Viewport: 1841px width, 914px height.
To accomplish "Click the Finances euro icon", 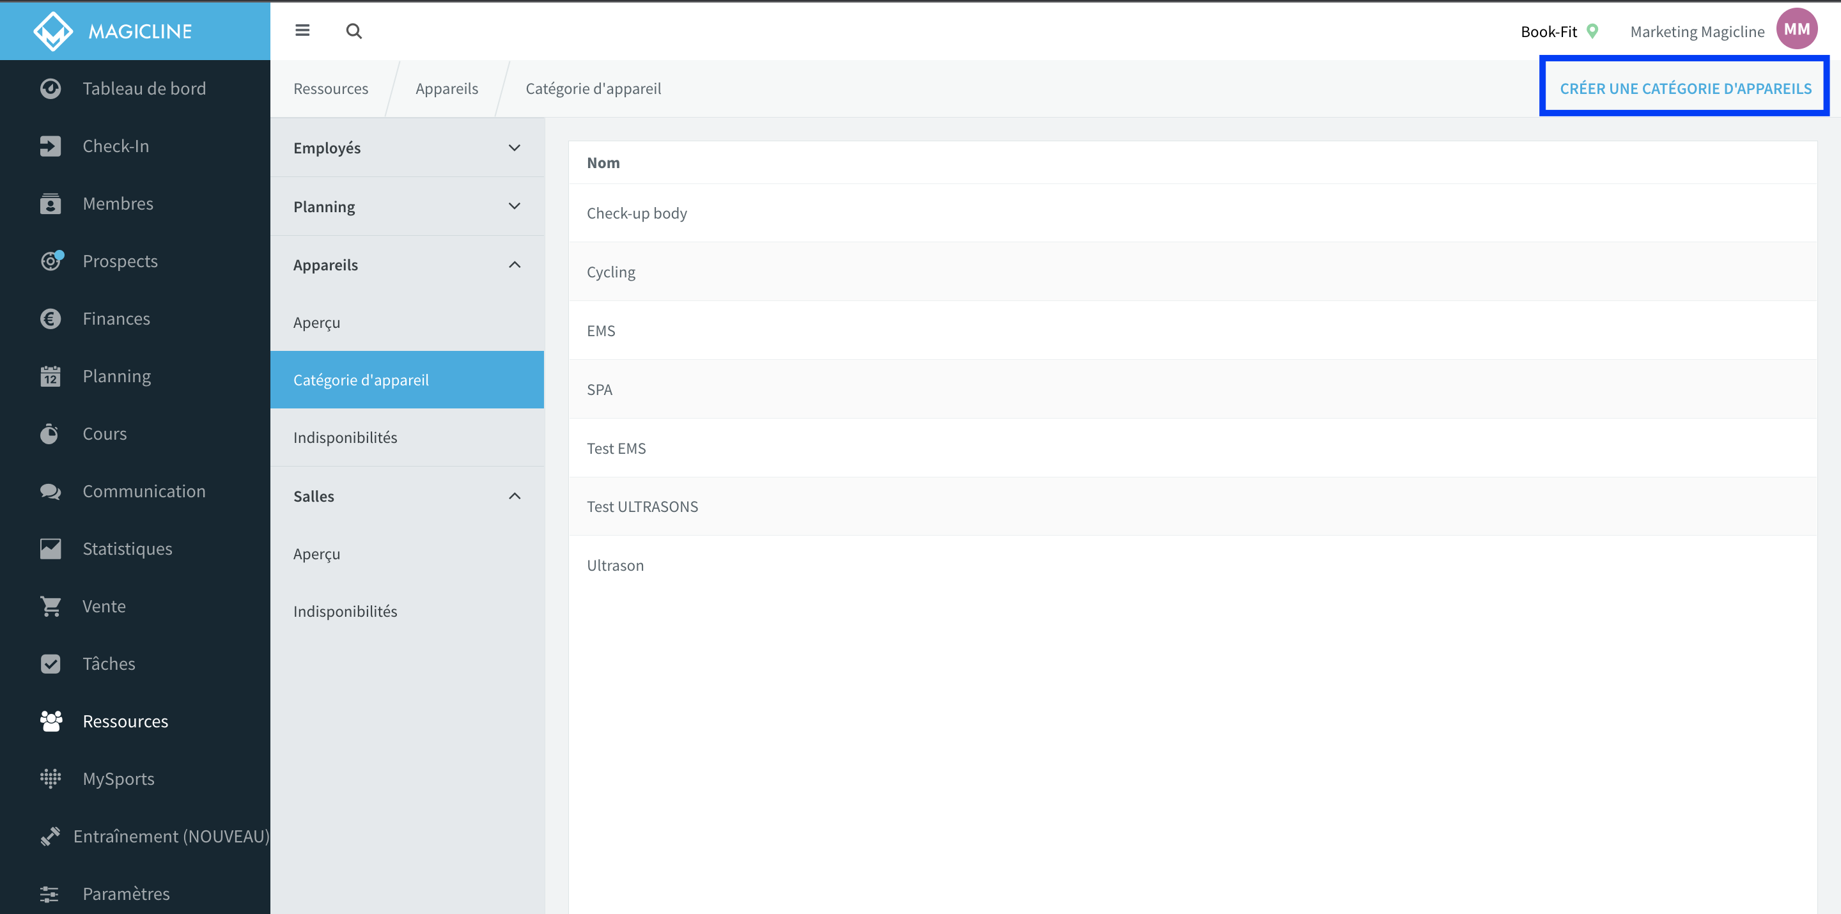I will (50, 319).
